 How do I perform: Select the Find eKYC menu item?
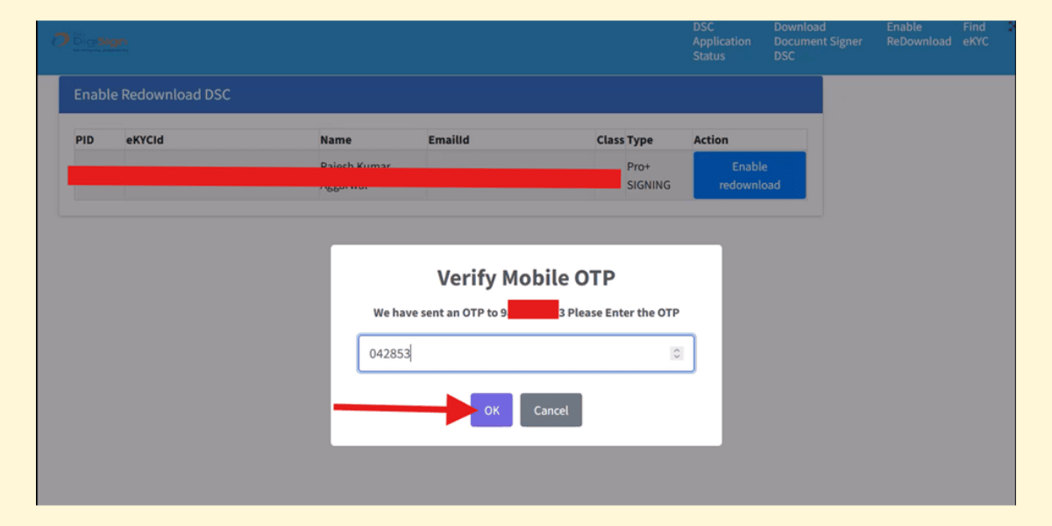(x=975, y=34)
